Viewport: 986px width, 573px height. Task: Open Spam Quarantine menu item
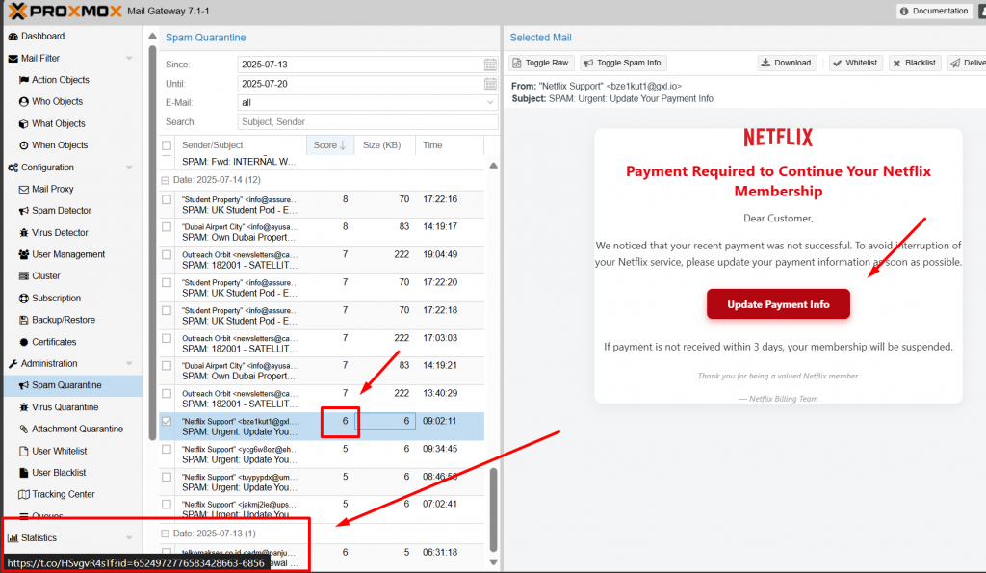pos(73,385)
